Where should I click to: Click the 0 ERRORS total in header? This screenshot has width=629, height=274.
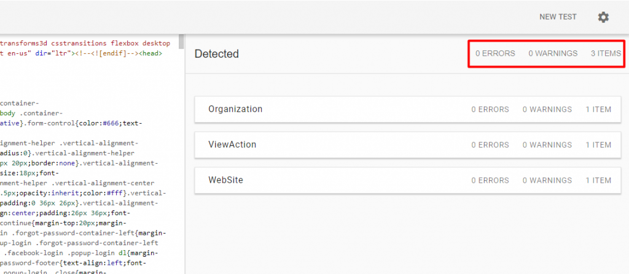(496, 54)
